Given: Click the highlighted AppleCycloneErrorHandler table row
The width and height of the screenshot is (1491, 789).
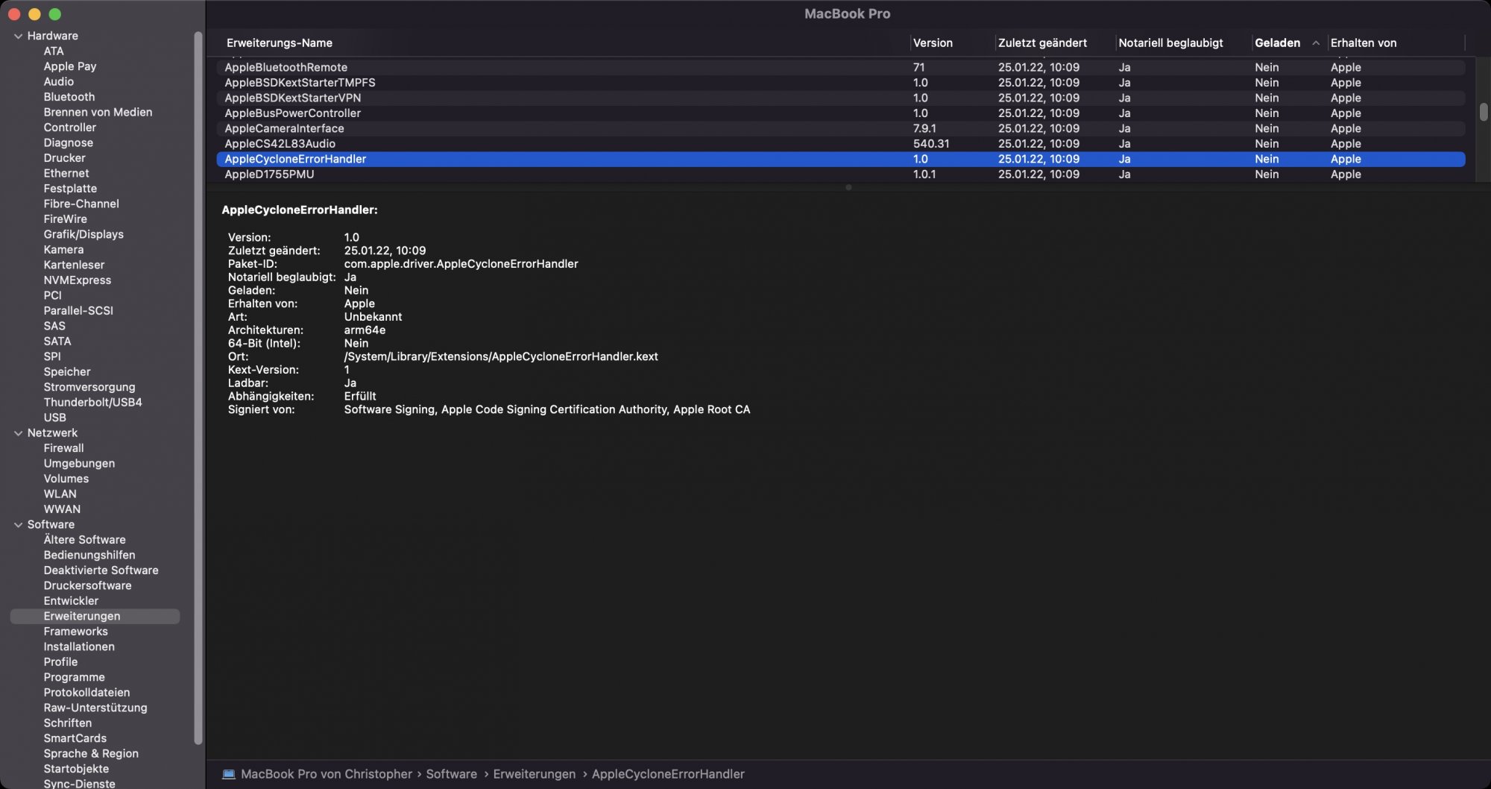Looking at the screenshot, I should [x=841, y=159].
